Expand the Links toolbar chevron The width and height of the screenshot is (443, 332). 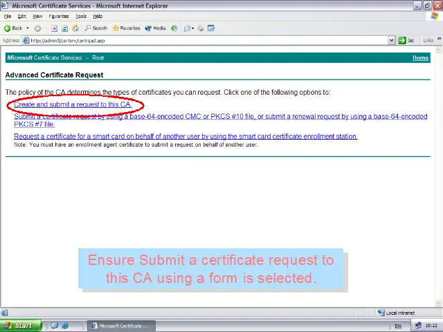(440, 39)
